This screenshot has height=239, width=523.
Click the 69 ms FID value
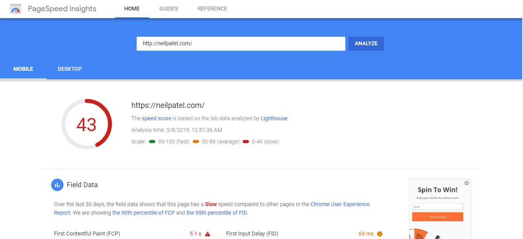click(x=366, y=234)
